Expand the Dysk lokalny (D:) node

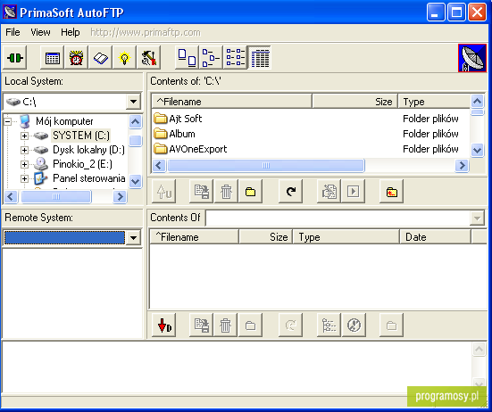coord(24,150)
